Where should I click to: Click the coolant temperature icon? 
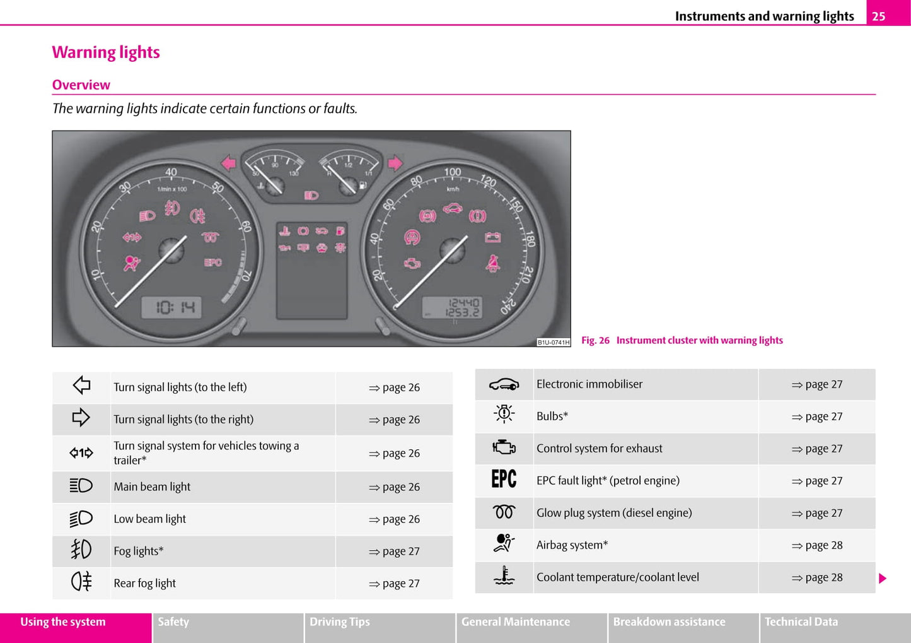click(x=504, y=575)
